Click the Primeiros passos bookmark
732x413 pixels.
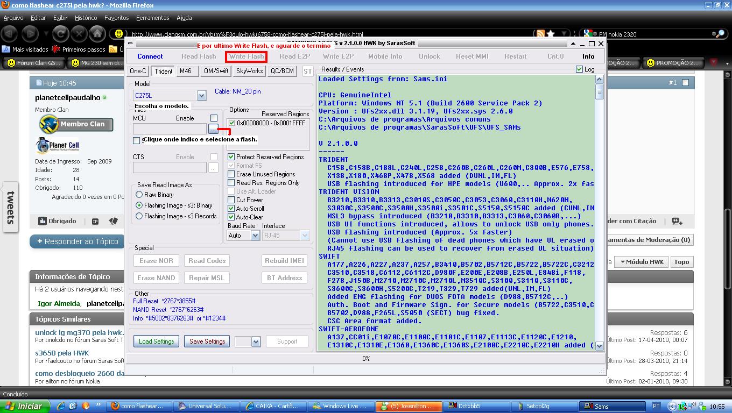coord(78,49)
